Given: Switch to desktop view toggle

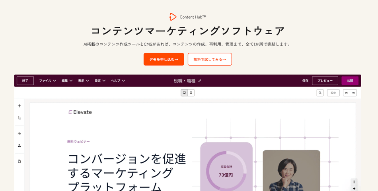Looking at the screenshot, I should point(184,93).
